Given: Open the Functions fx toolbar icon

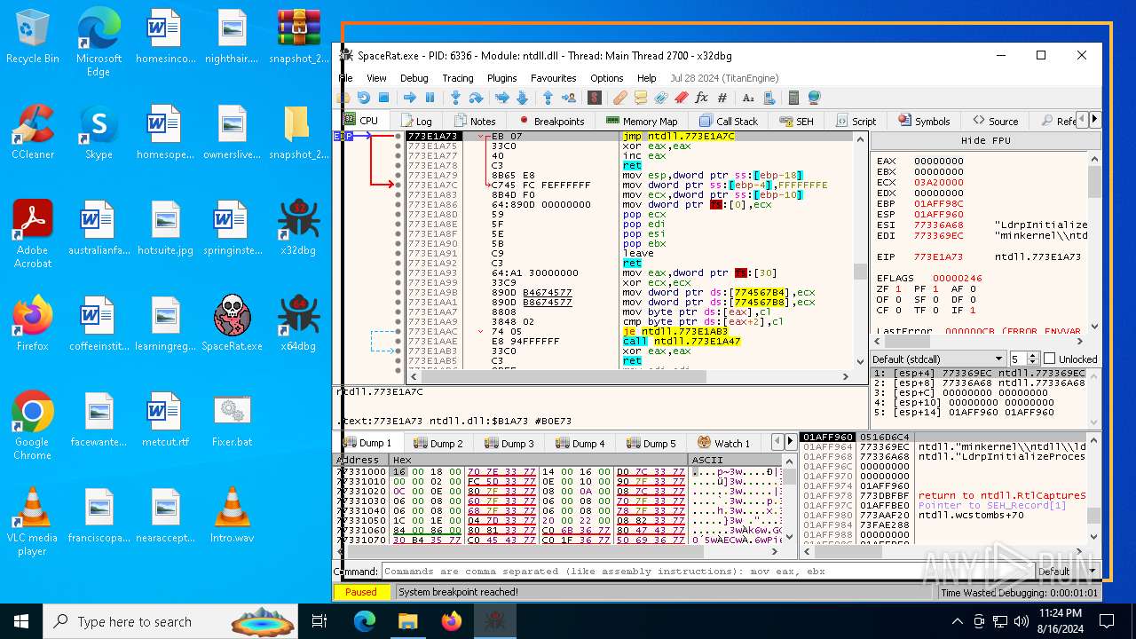Looking at the screenshot, I should 702,98.
